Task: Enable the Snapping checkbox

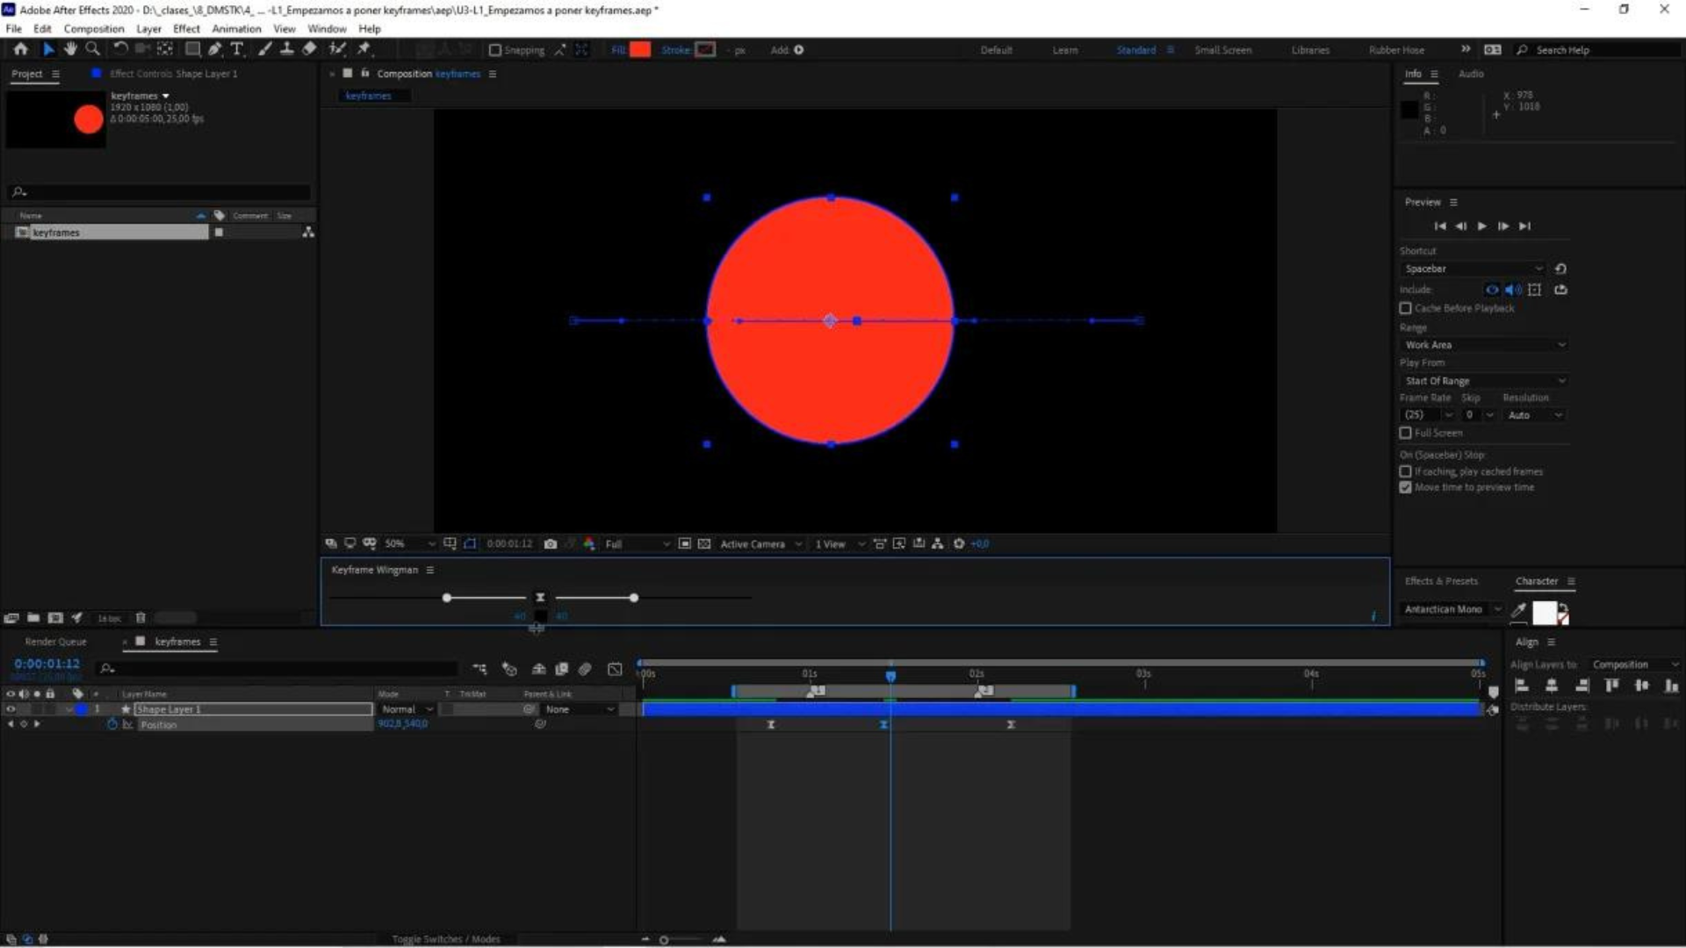Action: tap(495, 50)
